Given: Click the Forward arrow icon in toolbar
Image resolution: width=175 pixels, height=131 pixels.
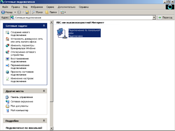Looking at the screenshot, I should [x=19, y=12].
